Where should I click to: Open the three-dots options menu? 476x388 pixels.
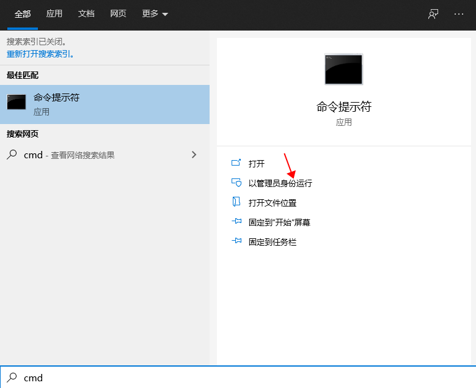459,14
